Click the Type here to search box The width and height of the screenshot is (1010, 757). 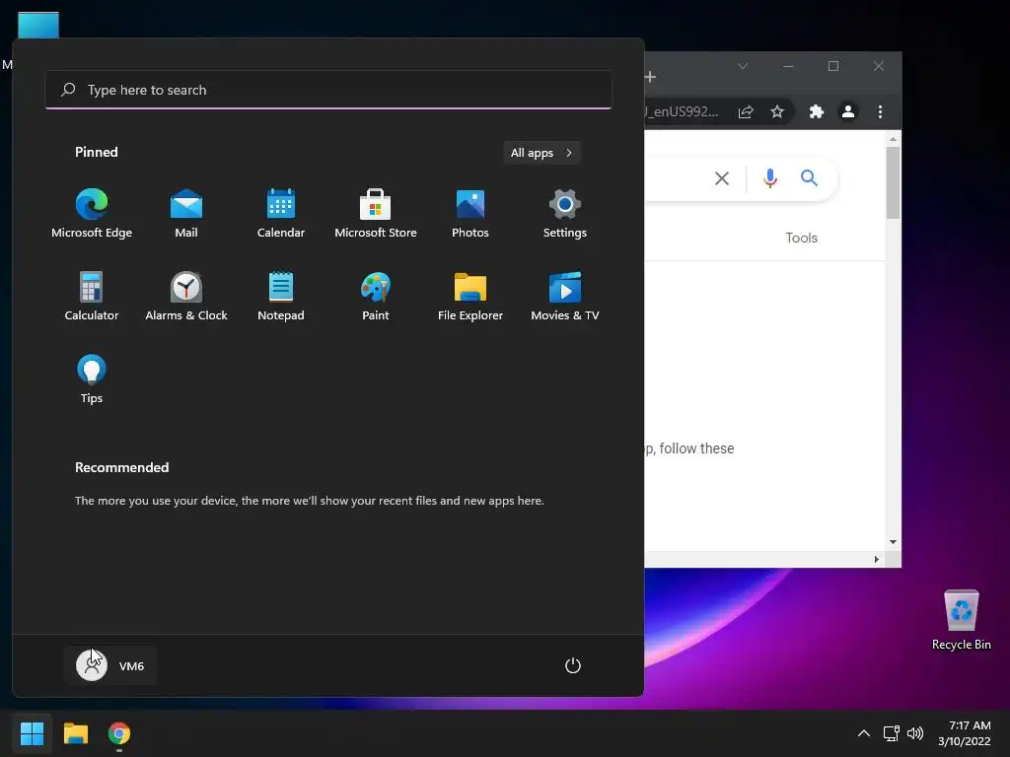click(328, 90)
